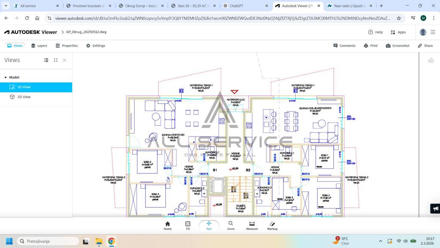Switch to the ChatGPT browser tab

(242, 6)
